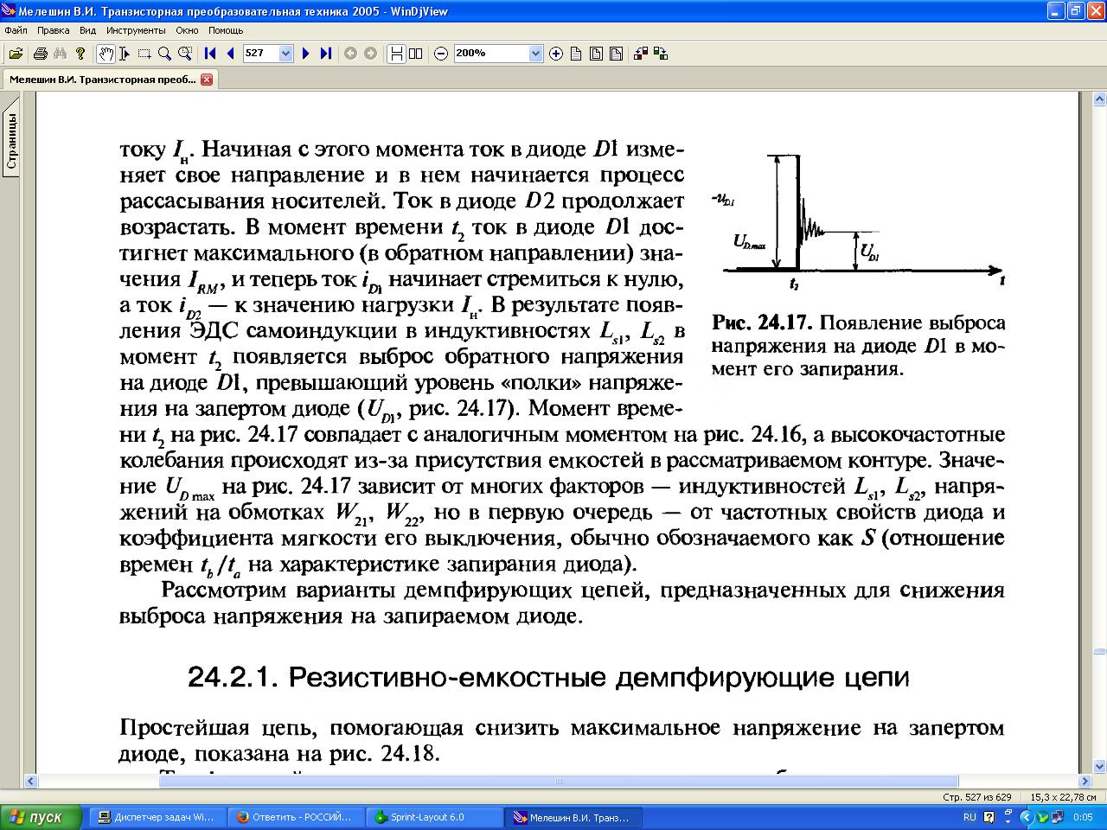Go to the next page arrow

coord(305,54)
